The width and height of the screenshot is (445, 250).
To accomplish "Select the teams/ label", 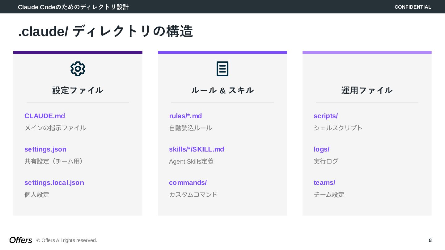I will tap(324, 183).
